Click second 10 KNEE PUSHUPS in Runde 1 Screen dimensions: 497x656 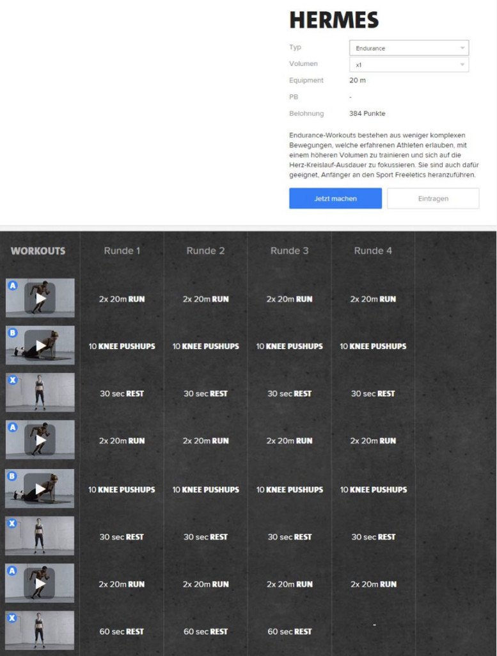point(122,489)
